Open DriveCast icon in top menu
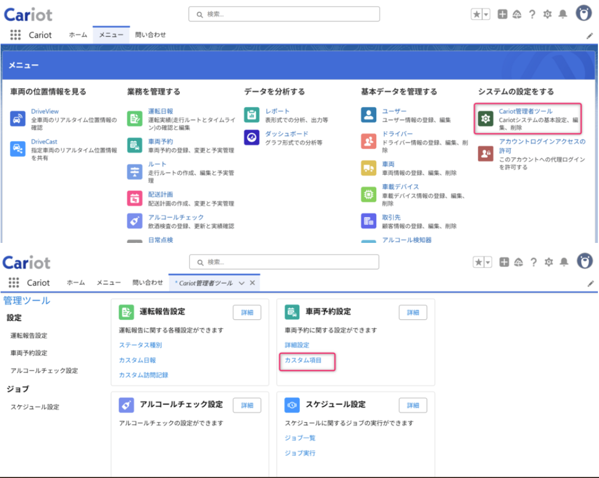Screen dimensions: 599x478 pyautogui.click(x=17, y=149)
